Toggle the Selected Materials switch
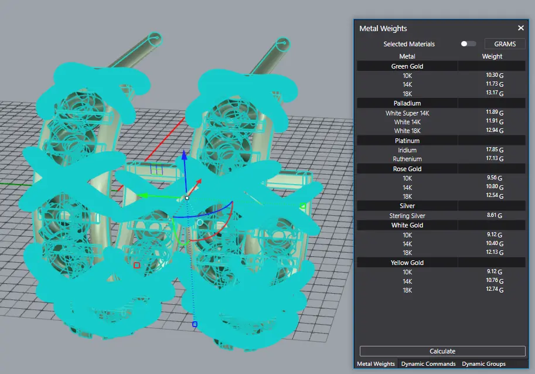This screenshot has height=374, width=535. pyautogui.click(x=468, y=44)
